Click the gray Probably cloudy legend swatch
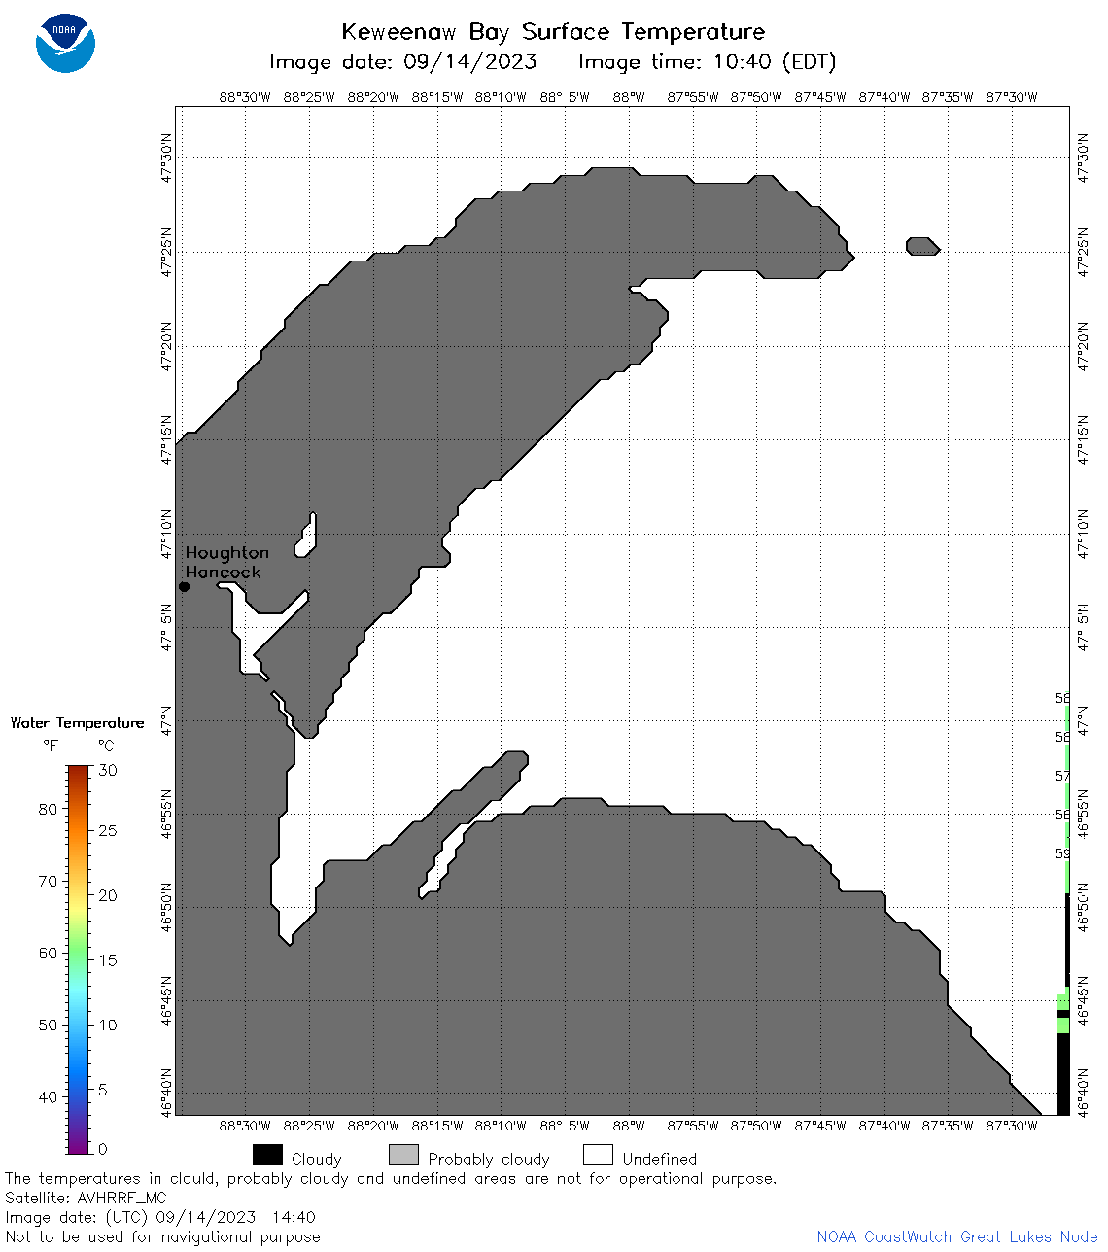The height and width of the screenshot is (1252, 1108). pyautogui.click(x=403, y=1154)
